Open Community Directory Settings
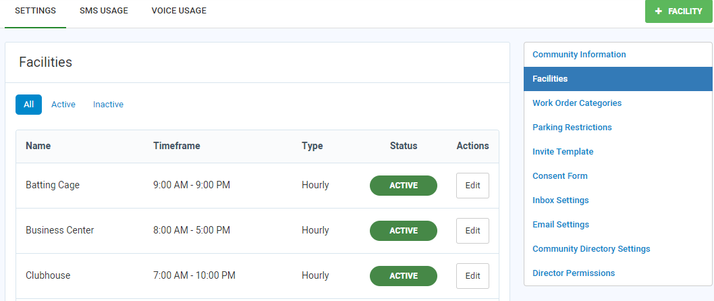 [591, 249]
